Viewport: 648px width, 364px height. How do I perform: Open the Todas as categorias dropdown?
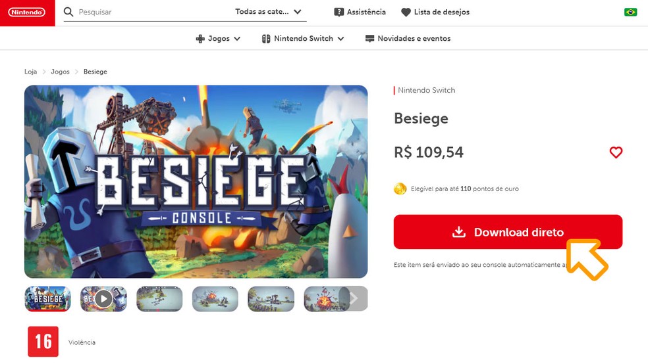pos(268,12)
